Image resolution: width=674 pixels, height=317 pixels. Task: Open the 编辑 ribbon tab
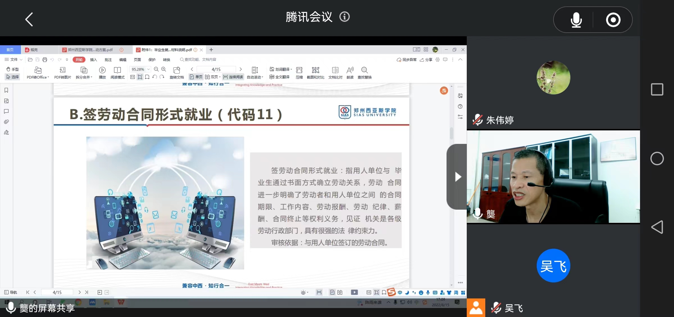click(123, 60)
